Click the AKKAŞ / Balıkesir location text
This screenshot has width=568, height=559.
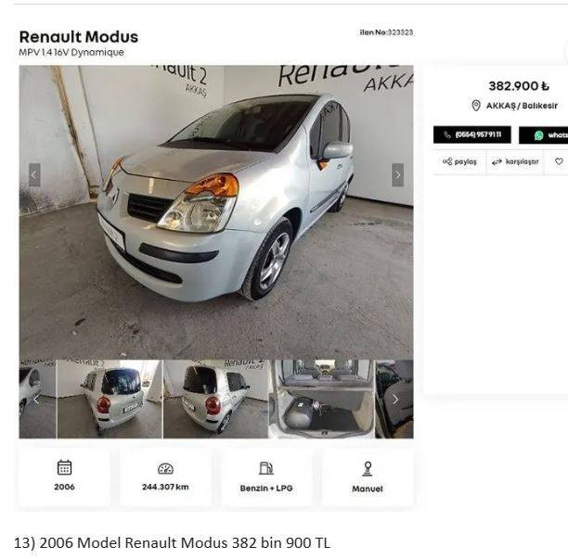coord(522,106)
